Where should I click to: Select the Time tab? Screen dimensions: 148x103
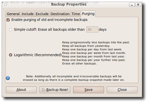pos(76,14)
